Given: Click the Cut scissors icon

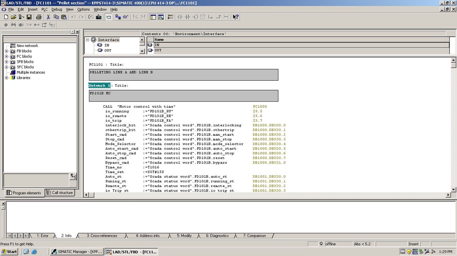Looking at the screenshot, I should pyautogui.click(x=49, y=17).
